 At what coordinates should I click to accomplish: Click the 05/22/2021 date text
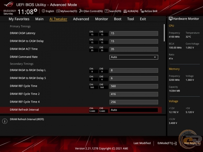(x=10, y=11)
